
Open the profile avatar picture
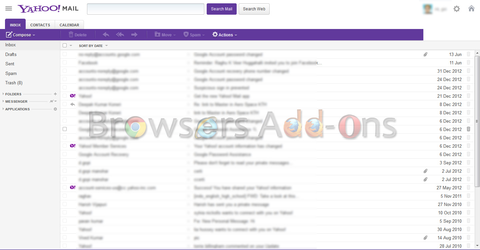coord(428,9)
